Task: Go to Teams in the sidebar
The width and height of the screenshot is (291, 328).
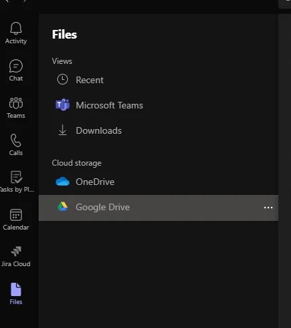Action: click(x=16, y=103)
